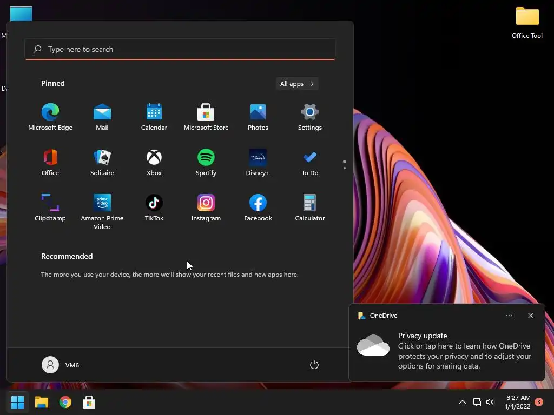Image resolution: width=554 pixels, height=415 pixels.
Task: Open the VM6 user account menu
Action: coord(61,365)
